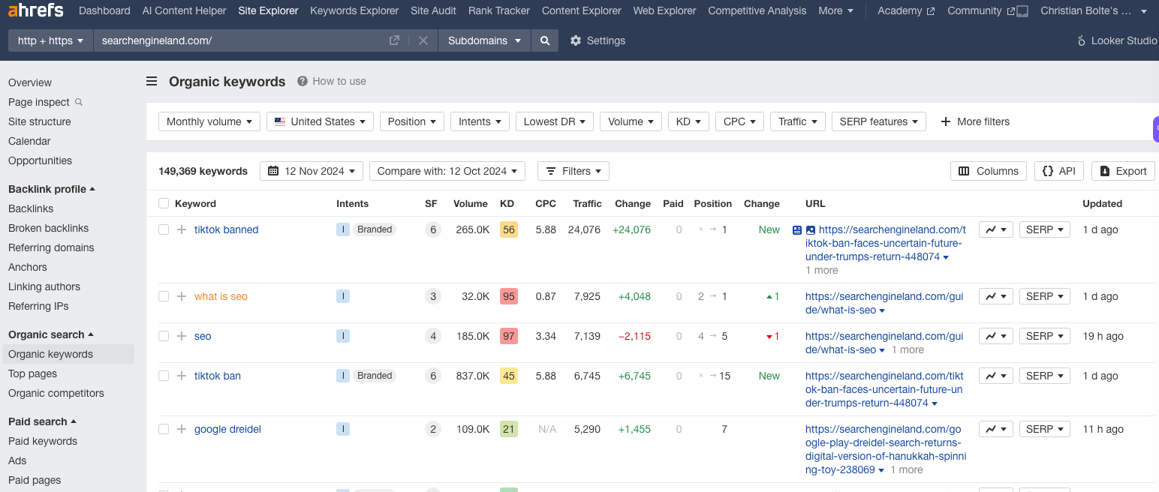1159x492 pixels.
Task: Check the tiktok banned row checkbox
Action: click(x=164, y=229)
